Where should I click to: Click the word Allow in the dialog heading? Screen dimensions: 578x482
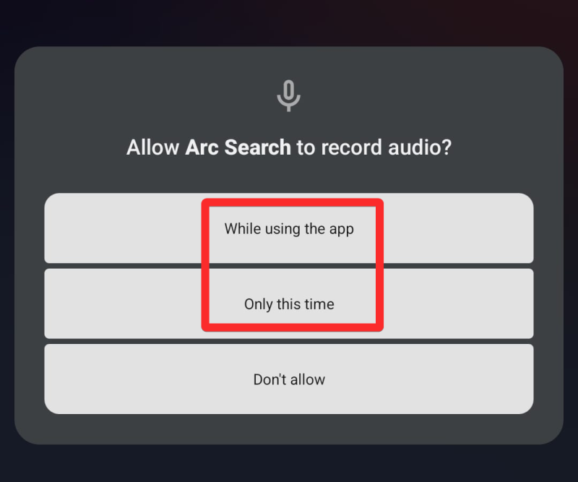152,147
